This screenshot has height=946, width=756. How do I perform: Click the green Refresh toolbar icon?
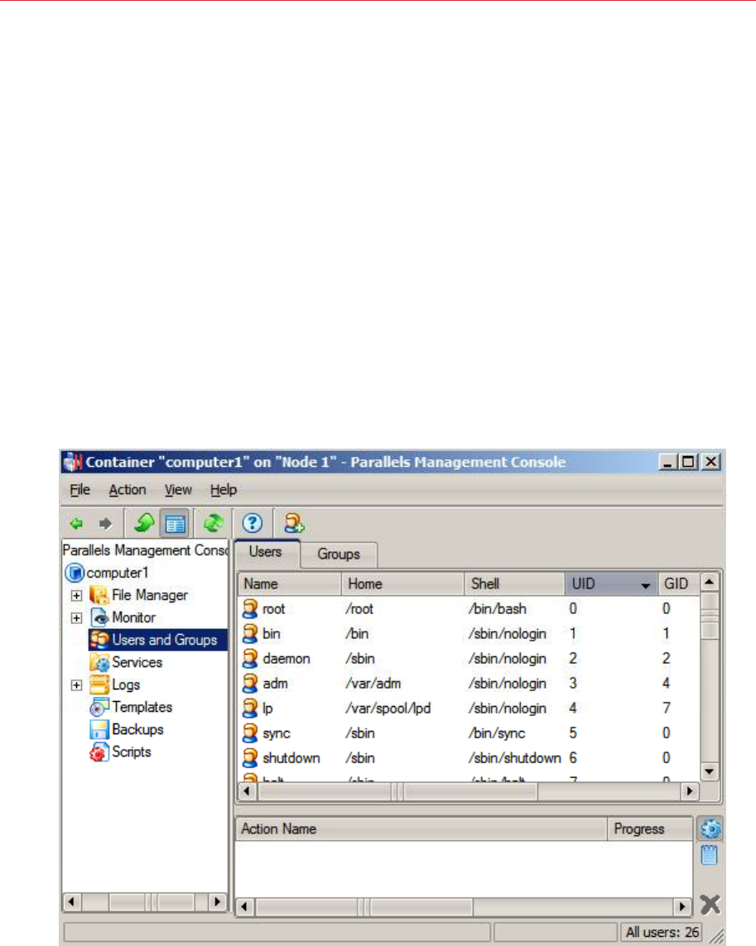tap(213, 523)
